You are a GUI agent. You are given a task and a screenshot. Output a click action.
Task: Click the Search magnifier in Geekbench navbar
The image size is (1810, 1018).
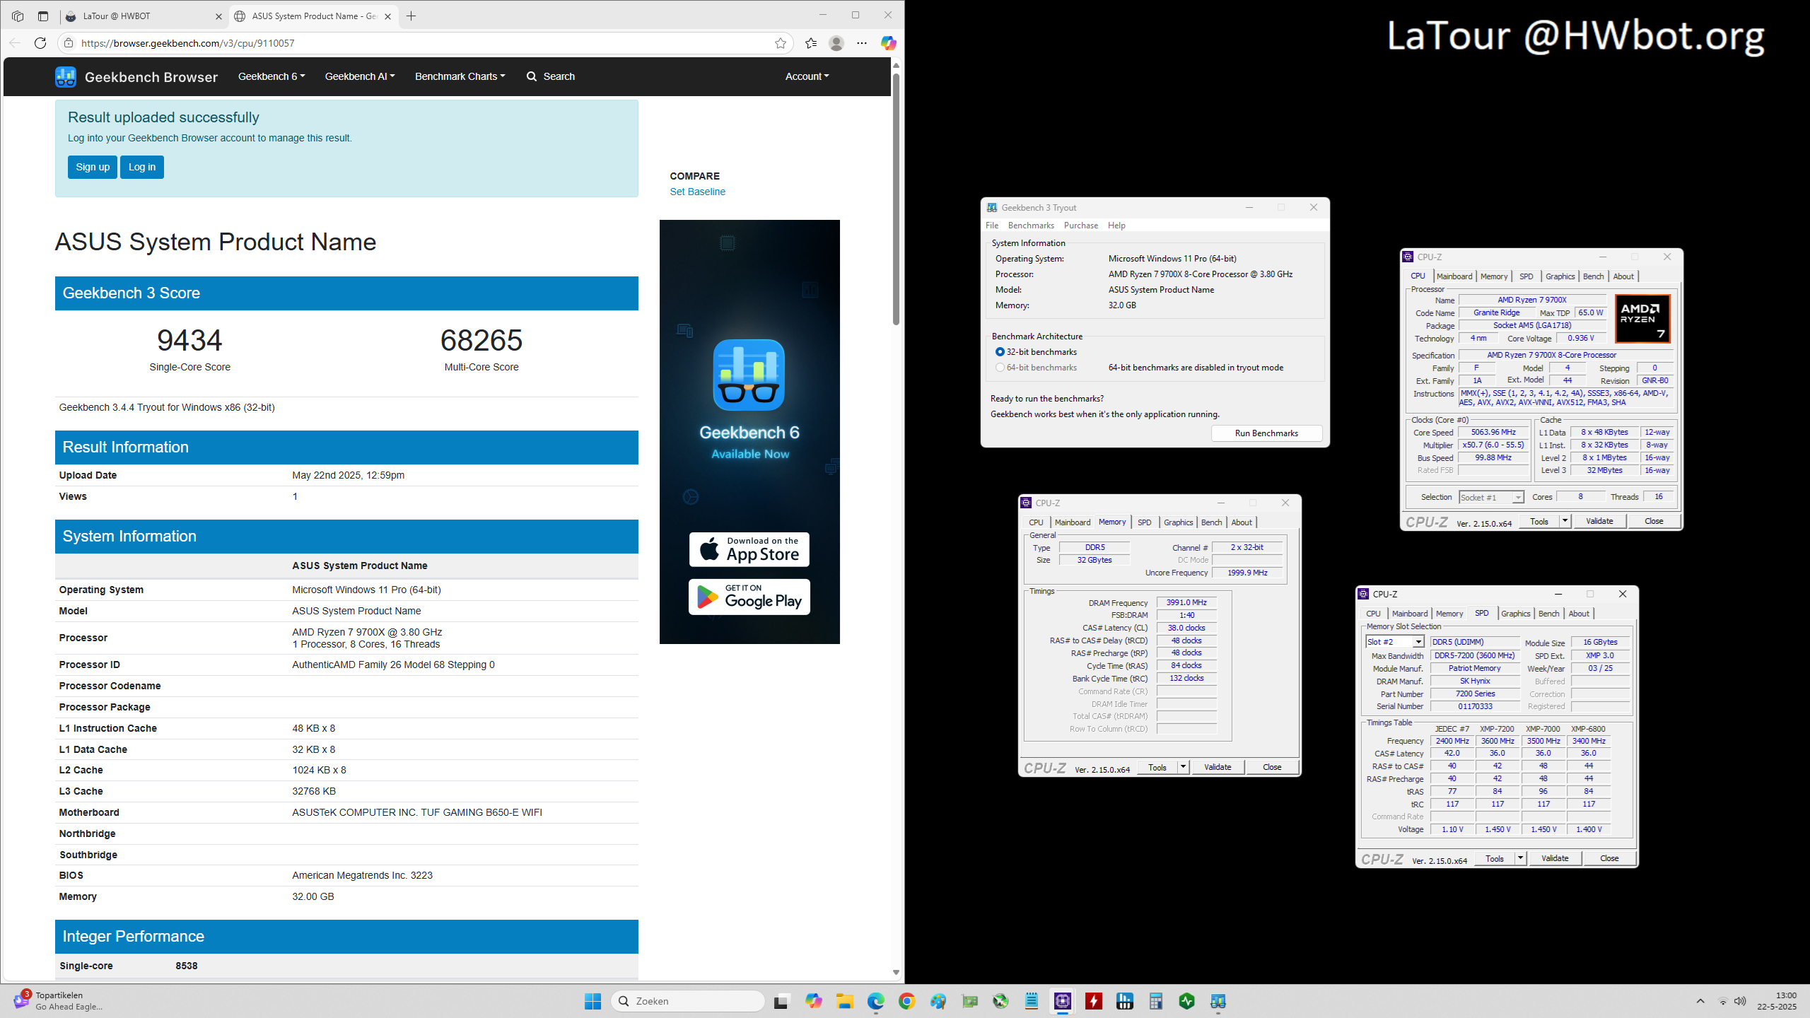pyautogui.click(x=532, y=76)
